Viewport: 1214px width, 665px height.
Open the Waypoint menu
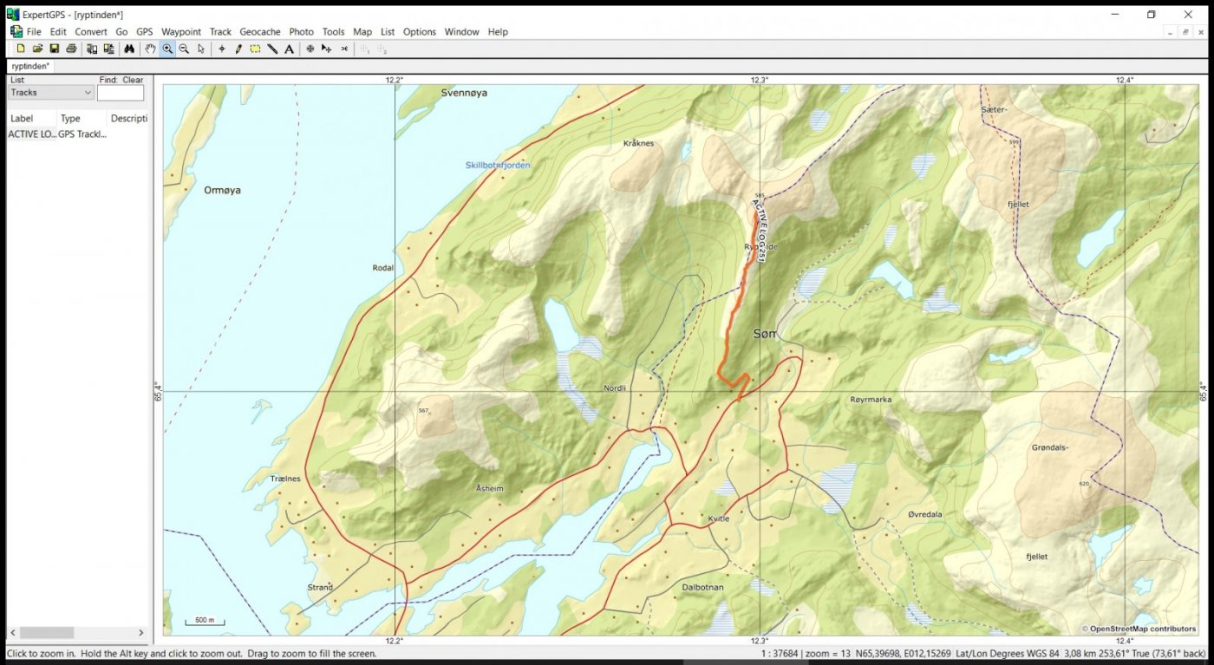click(x=181, y=32)
